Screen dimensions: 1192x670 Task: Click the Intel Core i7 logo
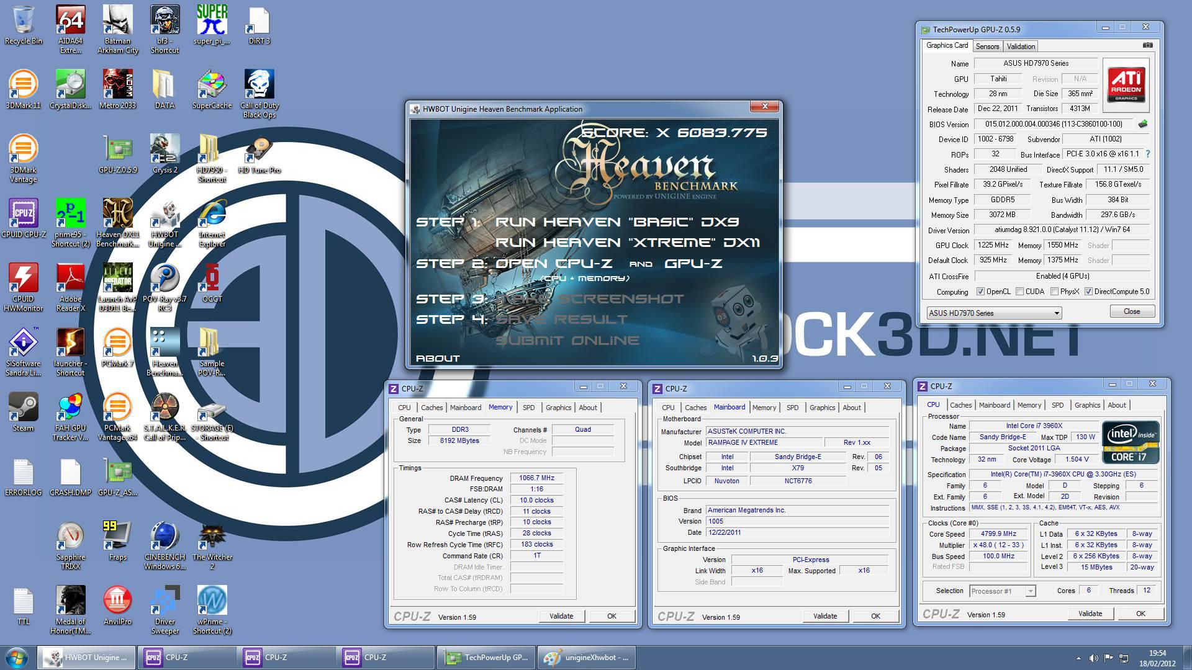[1130, 442]
